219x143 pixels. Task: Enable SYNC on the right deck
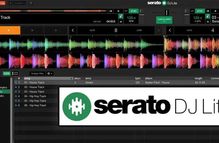click(x=200, y=11)
